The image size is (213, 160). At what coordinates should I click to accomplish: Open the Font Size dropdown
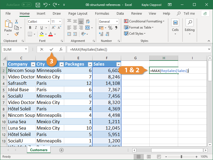[x=60, y=21]
